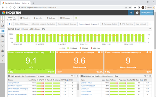Open the SWD Graph widget menu icon

pyautogui.click(x=150, y=29)
